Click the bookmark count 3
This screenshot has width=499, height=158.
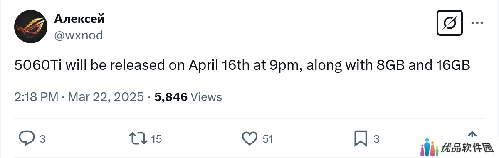(376, 139)
